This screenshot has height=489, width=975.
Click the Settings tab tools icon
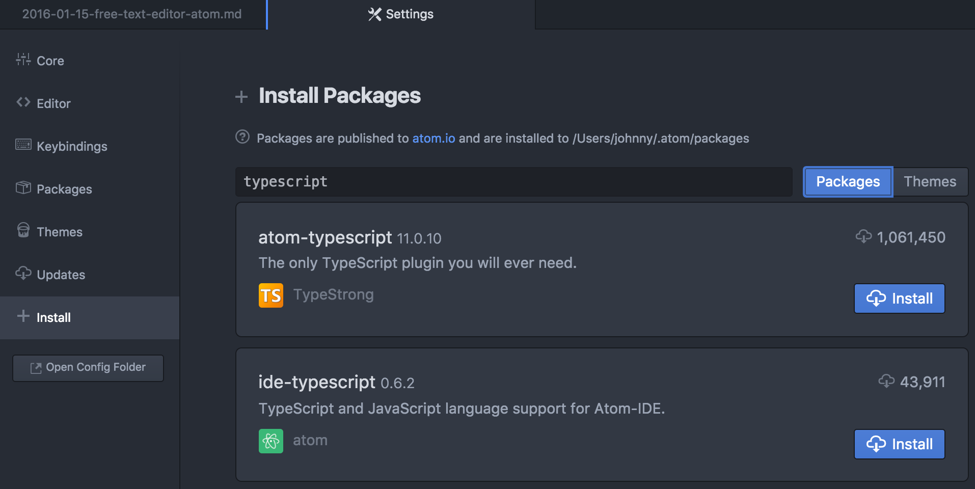click(374, 14)
